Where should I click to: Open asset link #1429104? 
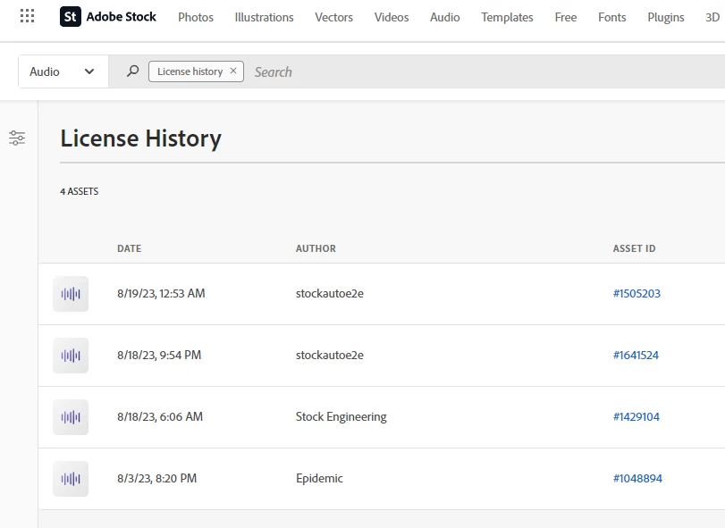point(636,416)
